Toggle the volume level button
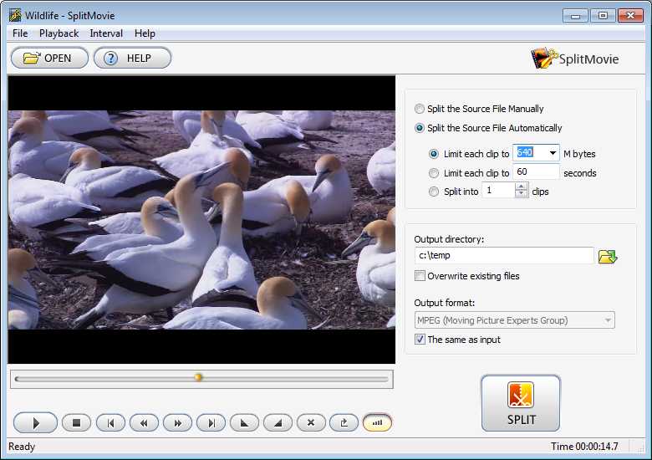 click(377, 423)
